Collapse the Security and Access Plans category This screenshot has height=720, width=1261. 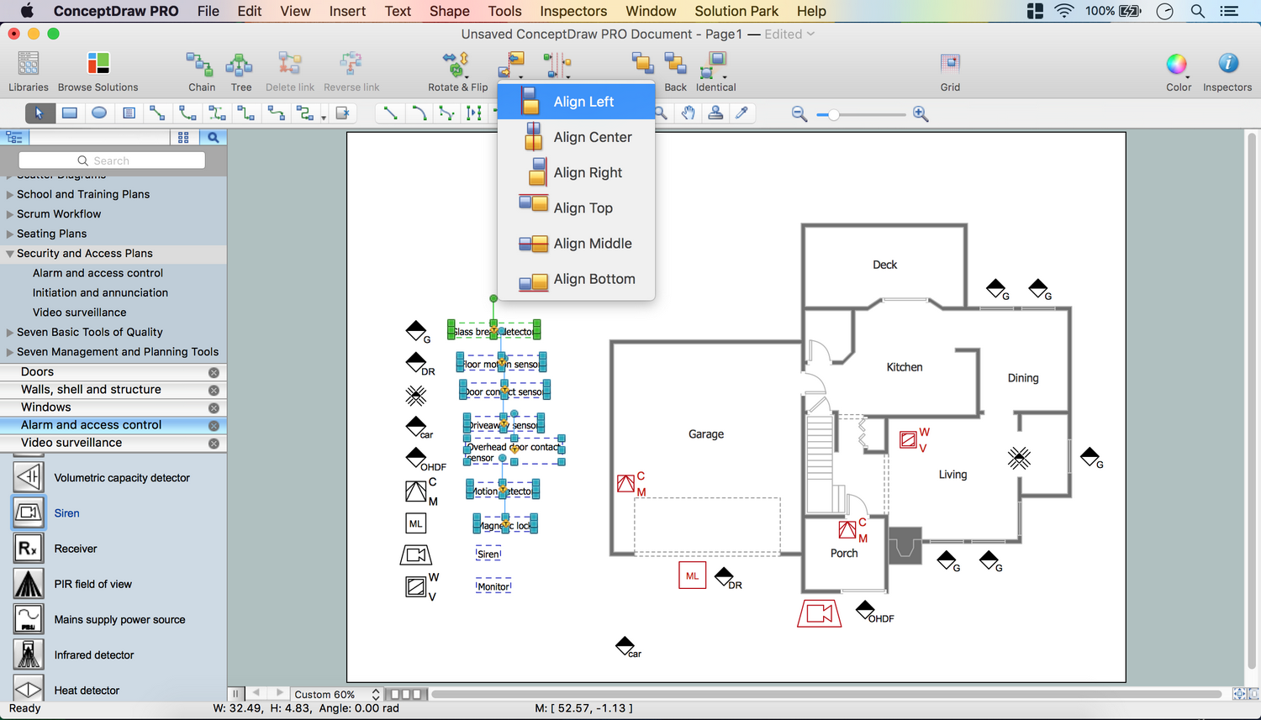(x=10, y=254)
